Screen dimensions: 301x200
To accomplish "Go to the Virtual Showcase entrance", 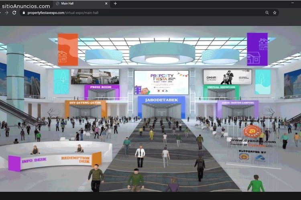I will (221, 93).
